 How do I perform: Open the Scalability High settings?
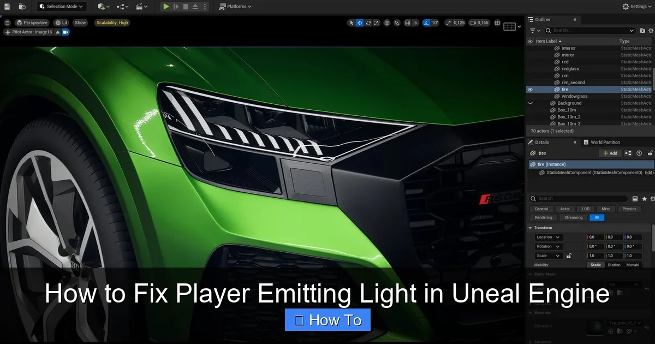click(112, 22)
